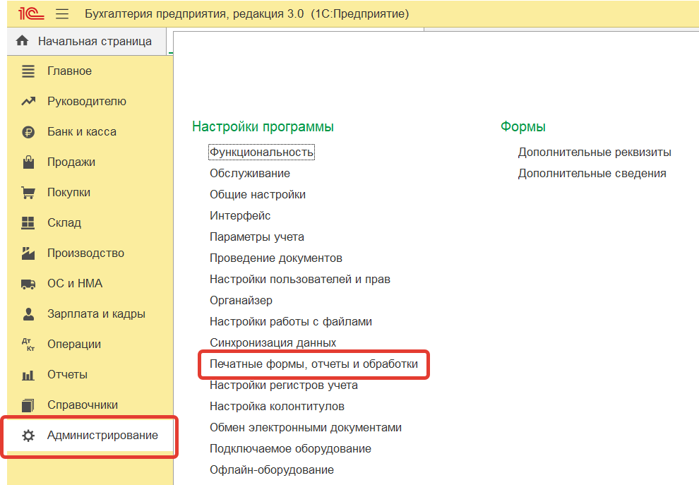This screenshot has height=485, width=699.
Task: Open the hamburger main menu icon
Action: point(62,14)
